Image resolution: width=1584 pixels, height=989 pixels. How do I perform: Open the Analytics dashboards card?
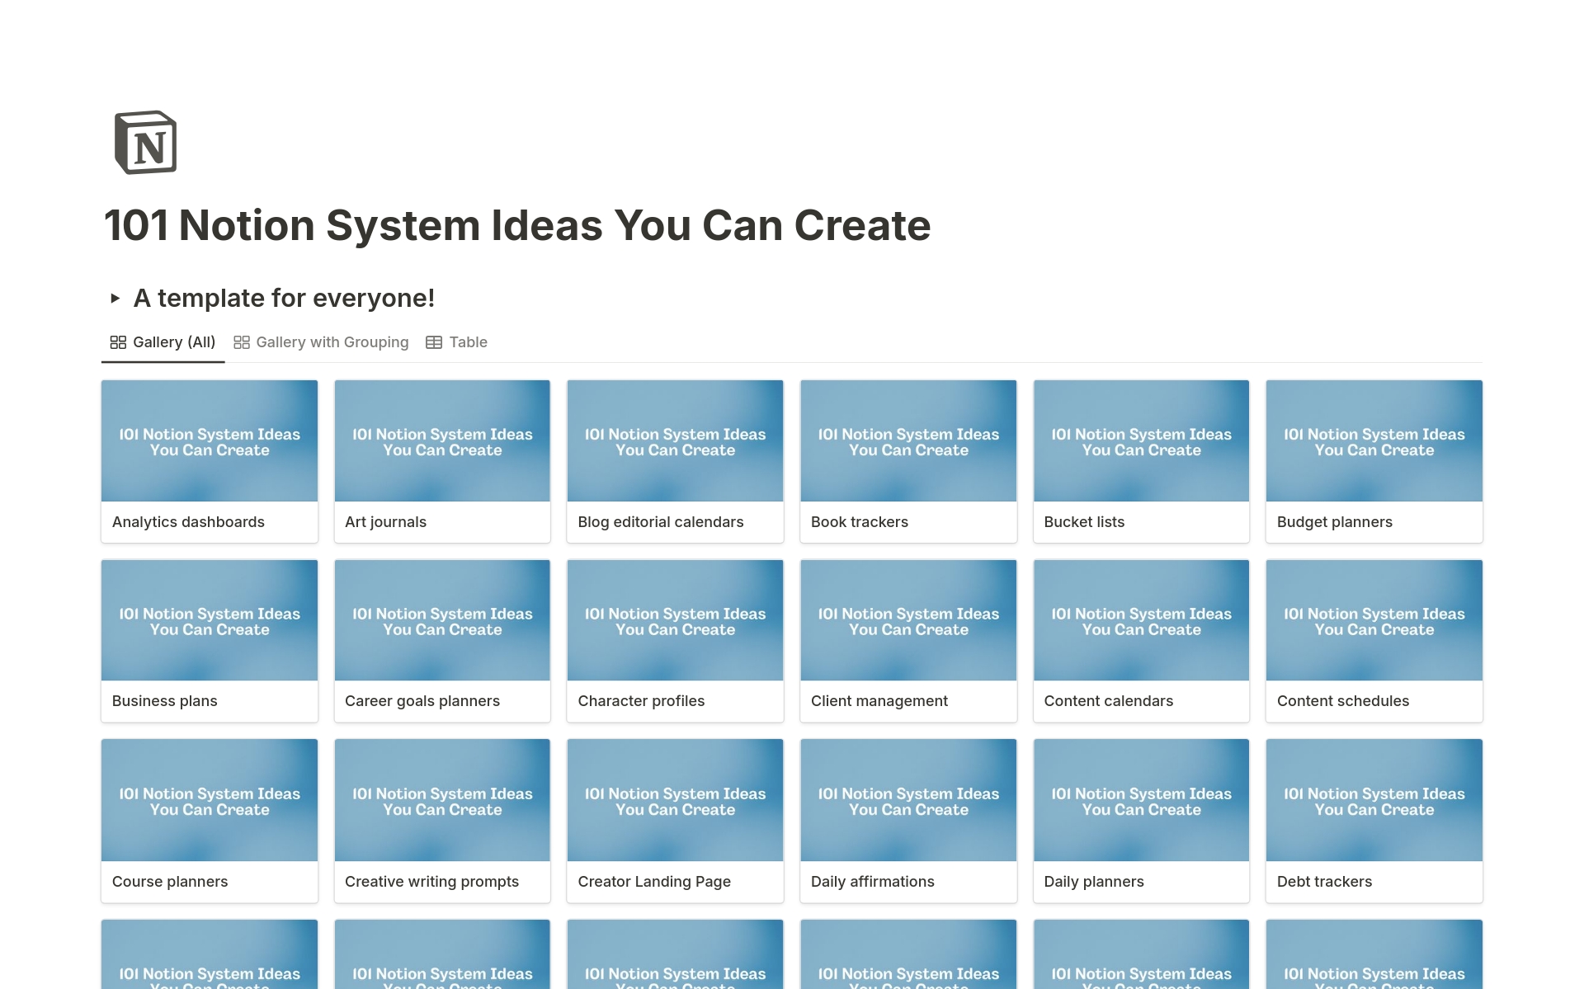pyautogui.click(x=209, y=460)
